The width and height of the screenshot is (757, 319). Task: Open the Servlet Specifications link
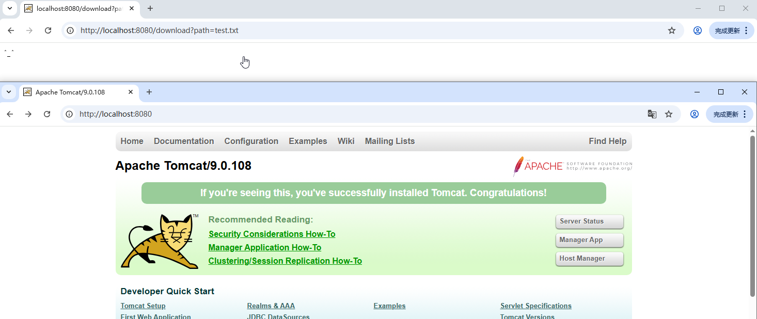(536, 306)
